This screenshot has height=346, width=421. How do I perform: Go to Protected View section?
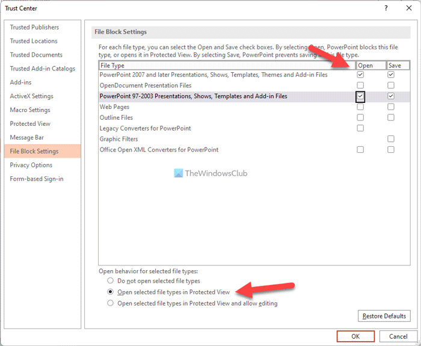[43, 123]
